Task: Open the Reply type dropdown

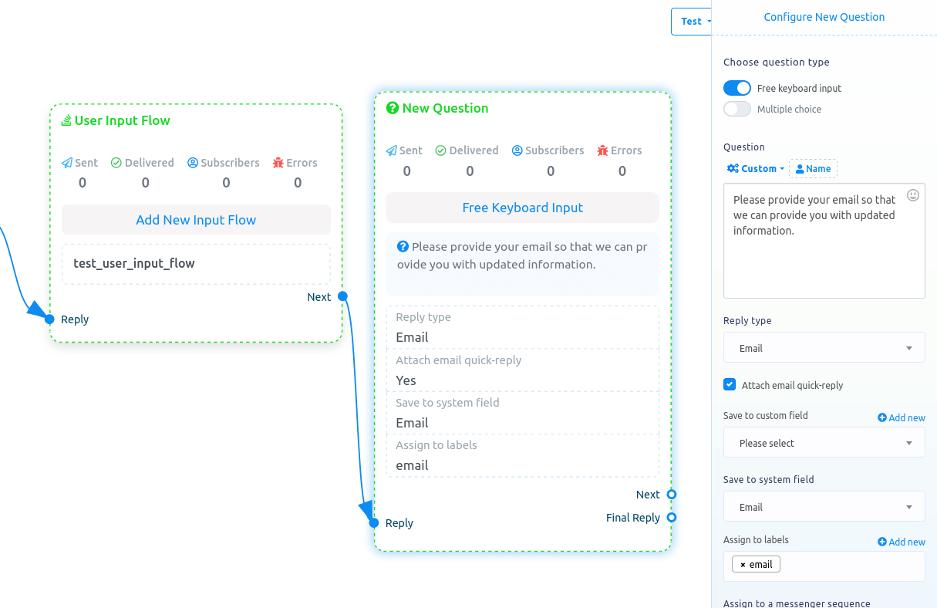Action: tap(824, 348)
